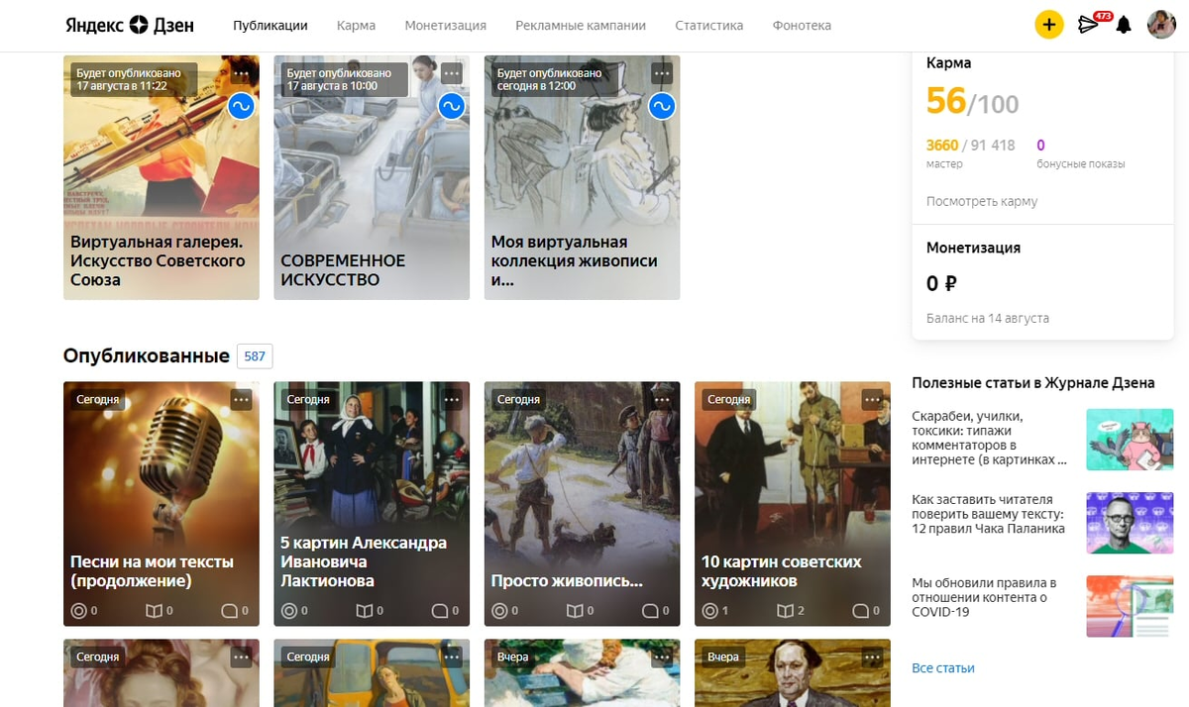Click comments icon on Лактионова card
The width and height of the screenshot is (1189, 707).
click(439, 611)
